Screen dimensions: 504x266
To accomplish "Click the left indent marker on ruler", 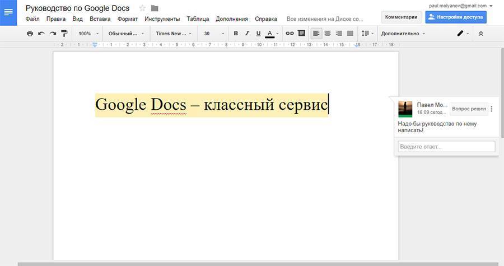I will 95,45.
